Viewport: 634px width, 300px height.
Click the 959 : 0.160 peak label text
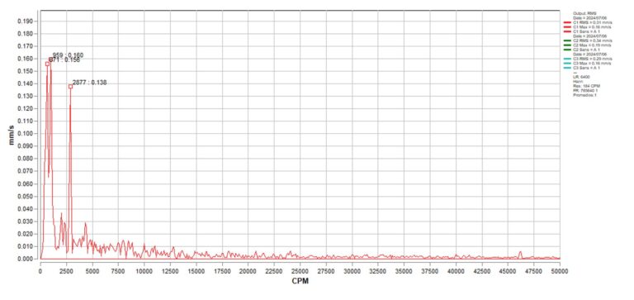click(68, 55)
